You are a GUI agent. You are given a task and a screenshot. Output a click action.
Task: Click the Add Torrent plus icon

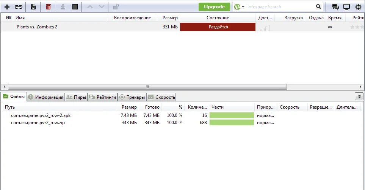tap(7, 7)
